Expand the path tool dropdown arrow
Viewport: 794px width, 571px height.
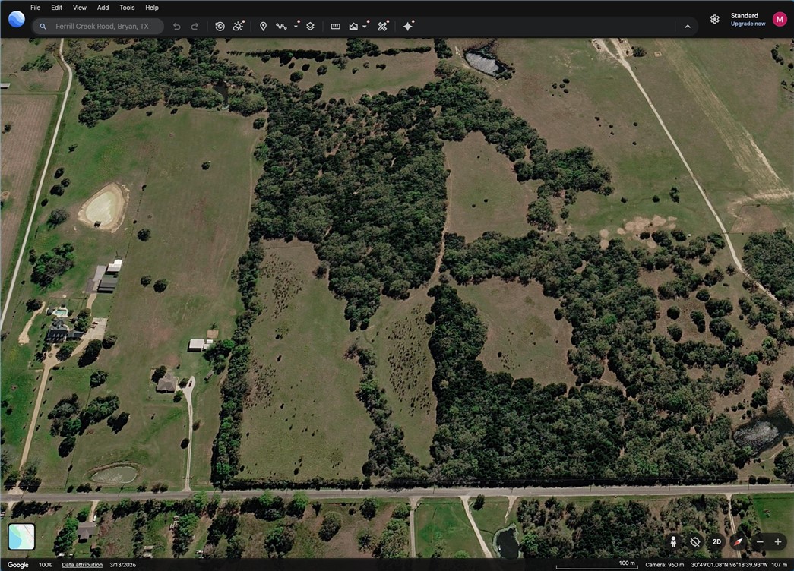point(296,27)
